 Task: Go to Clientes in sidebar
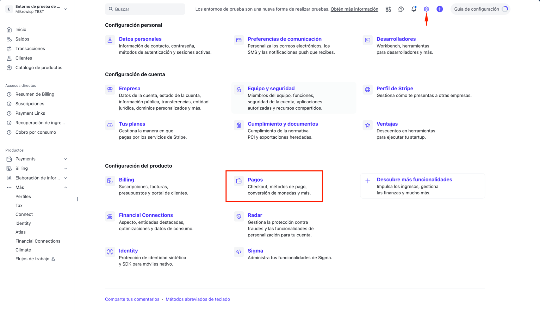pos(24,58)
